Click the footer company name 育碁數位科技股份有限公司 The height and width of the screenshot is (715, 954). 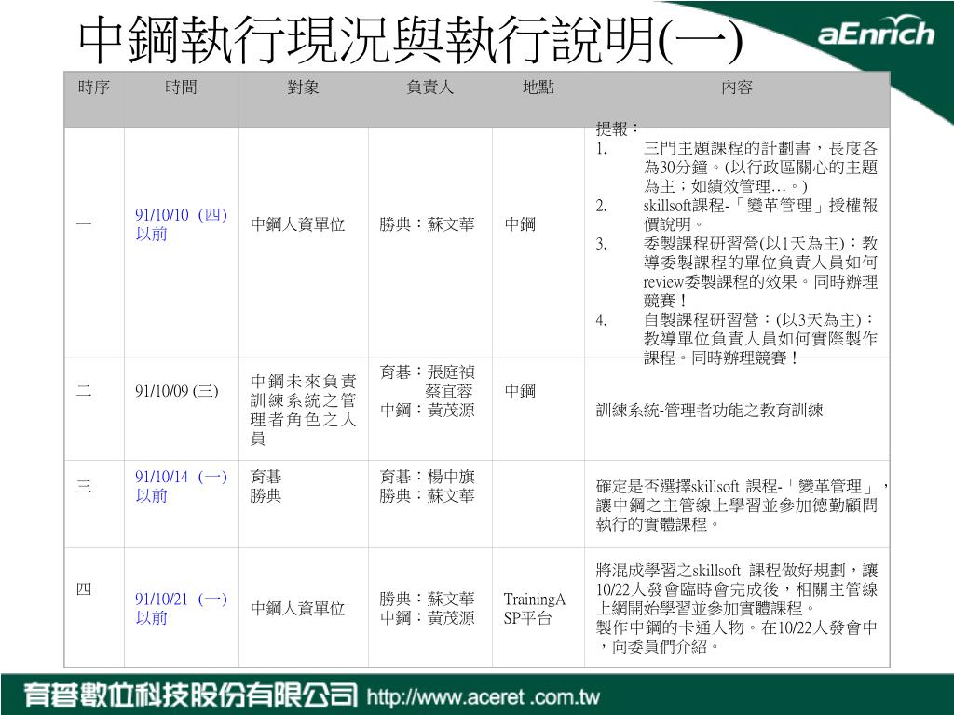point(190,695)
